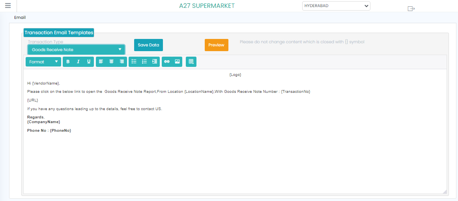Screen dimensions: 458x201
Task: Open the hamburger navigation menu
Action: tap(8, 6)
